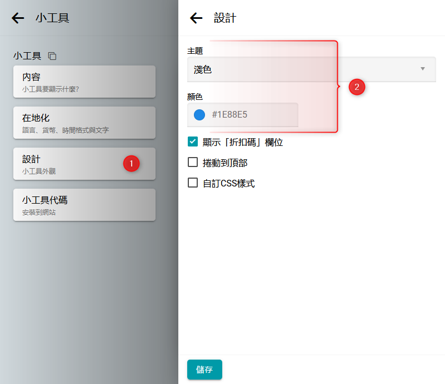
Task: Select the 在地化 section card
Action: click(84, 123)
